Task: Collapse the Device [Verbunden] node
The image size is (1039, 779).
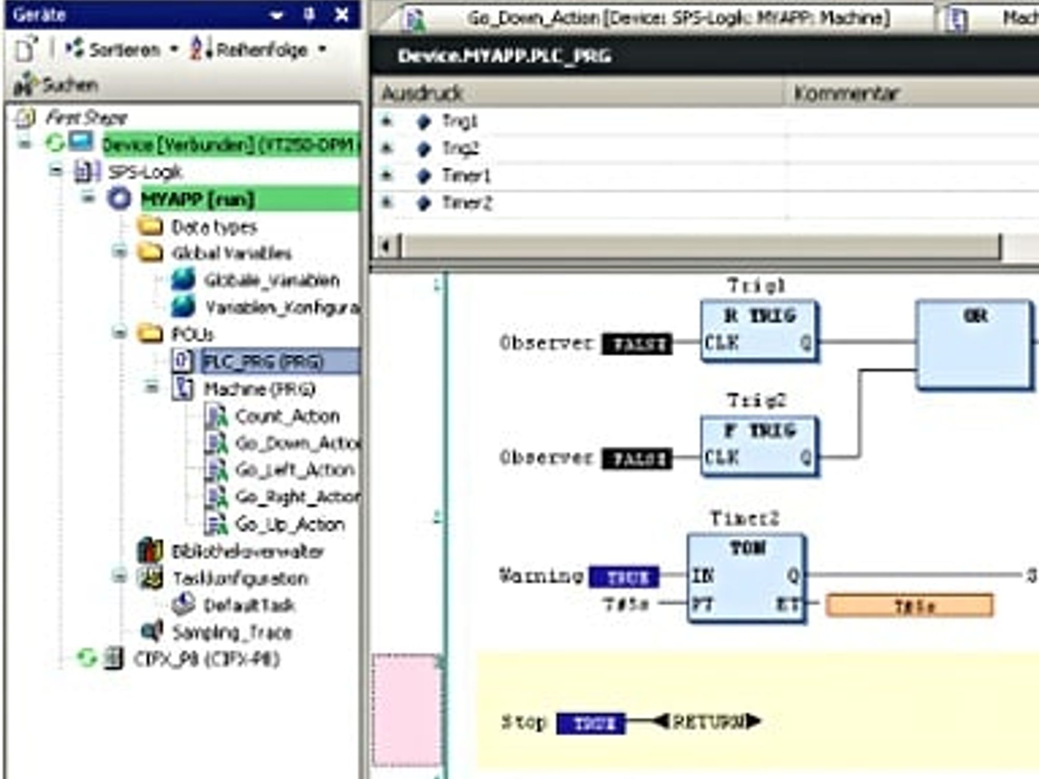Action: 24,144
